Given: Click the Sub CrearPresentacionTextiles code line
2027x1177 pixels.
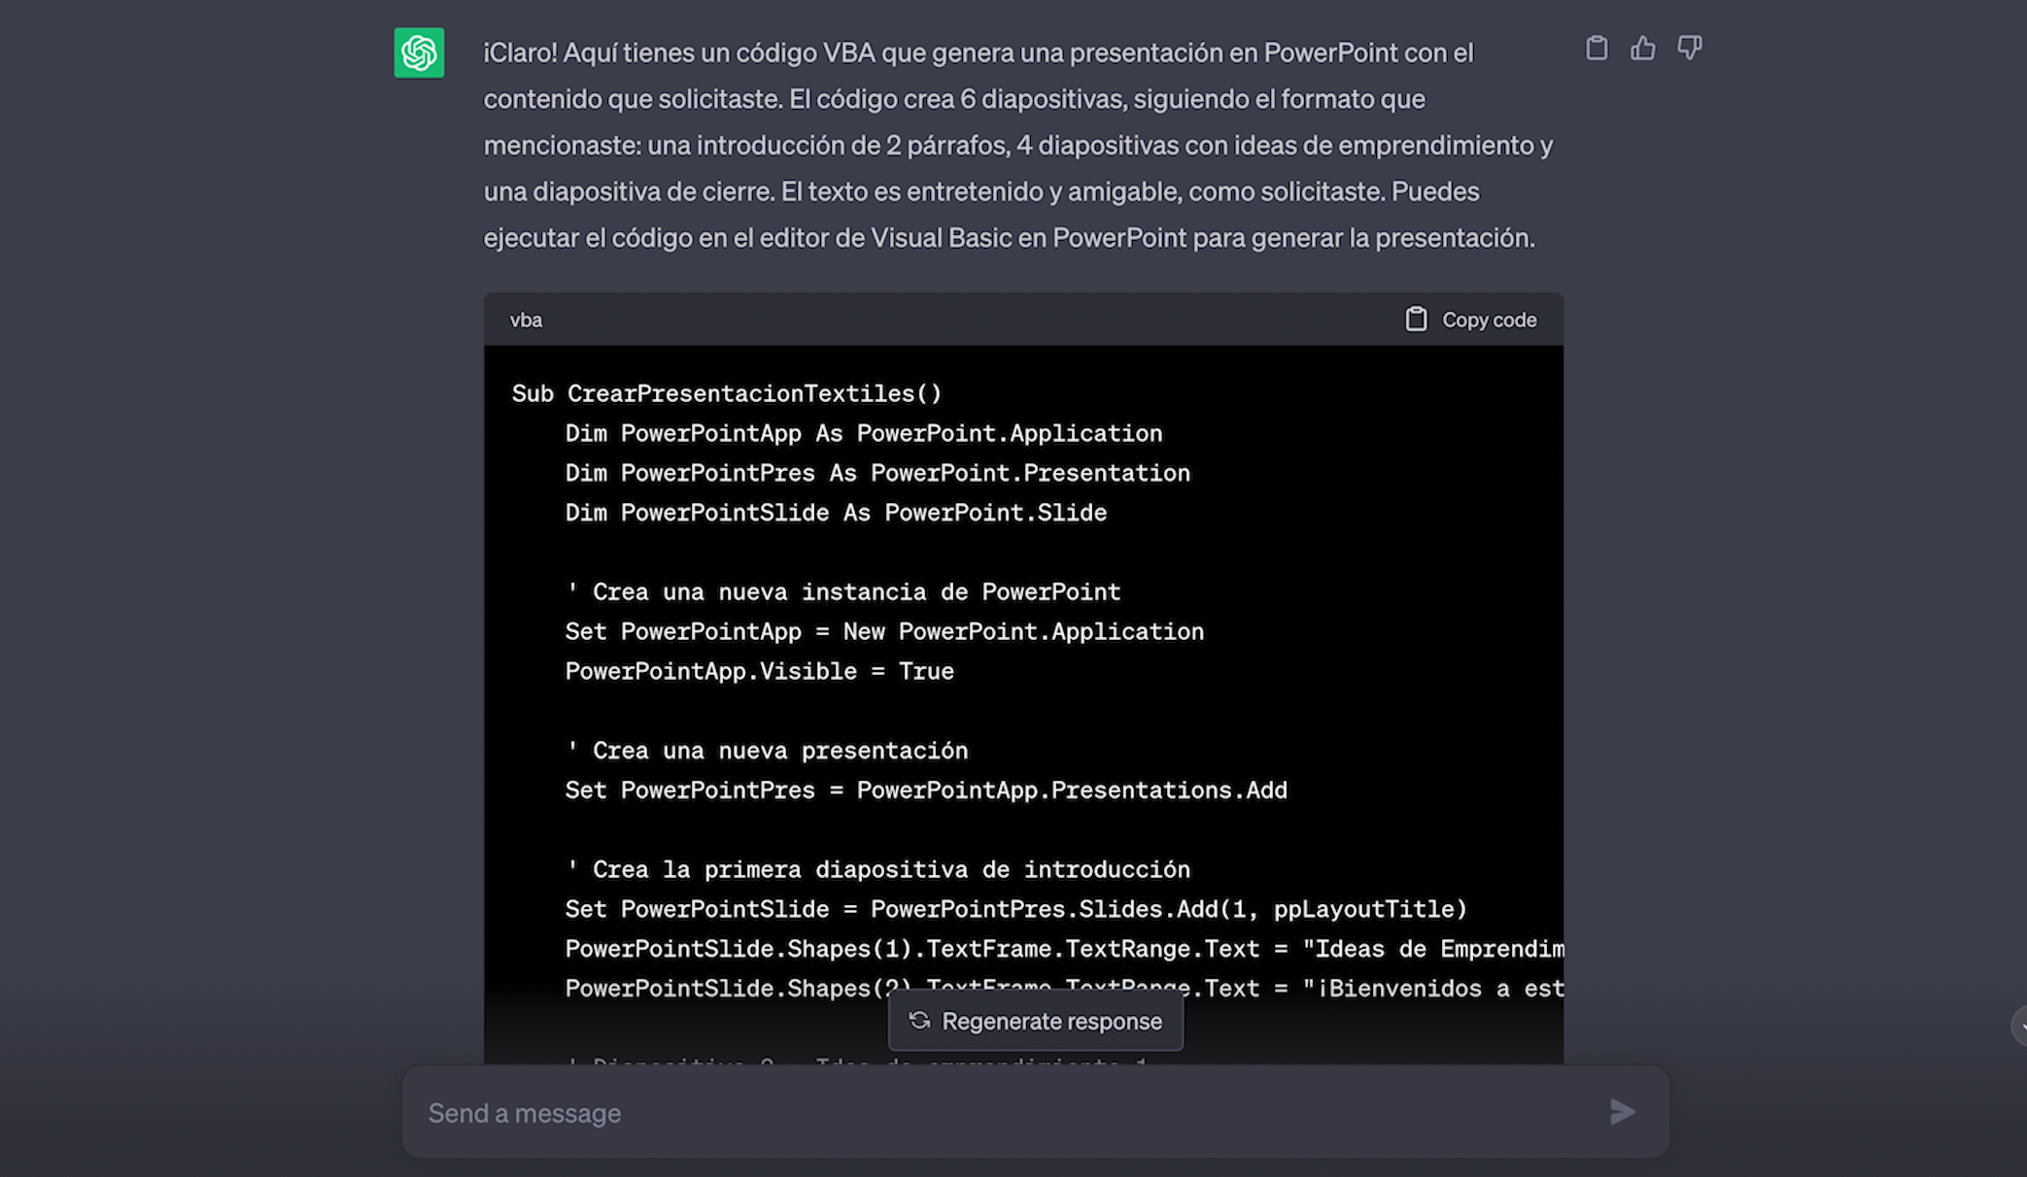Looking at the screenshot, I should point(727,393).
